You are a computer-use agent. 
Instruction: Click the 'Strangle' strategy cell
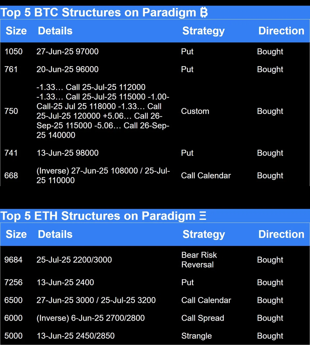tap(197, 336)
